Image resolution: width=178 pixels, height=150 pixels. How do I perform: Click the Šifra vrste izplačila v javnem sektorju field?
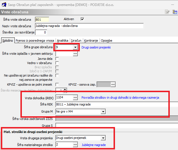click(64, 54)
